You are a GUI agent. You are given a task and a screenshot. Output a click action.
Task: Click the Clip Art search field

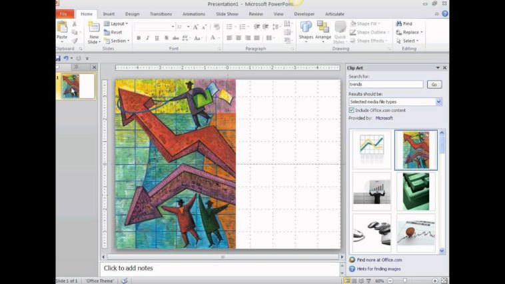386,85
